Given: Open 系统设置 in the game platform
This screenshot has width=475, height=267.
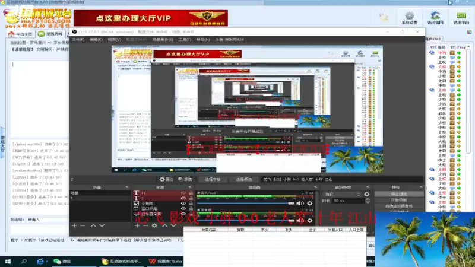Looking at the screenshot, I should pyautogui.click(x=410, y=18).
